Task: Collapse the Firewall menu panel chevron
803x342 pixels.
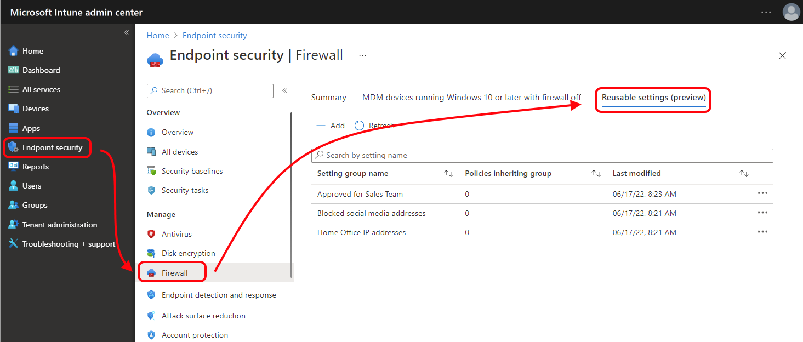Action: [x=284, y=90]
